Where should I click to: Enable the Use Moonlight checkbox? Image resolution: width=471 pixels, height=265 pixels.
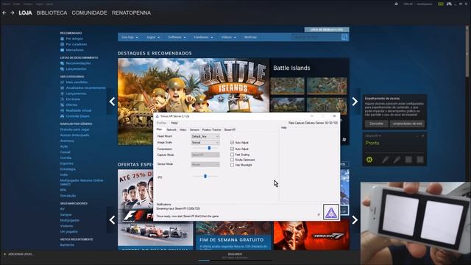point(232,165)
